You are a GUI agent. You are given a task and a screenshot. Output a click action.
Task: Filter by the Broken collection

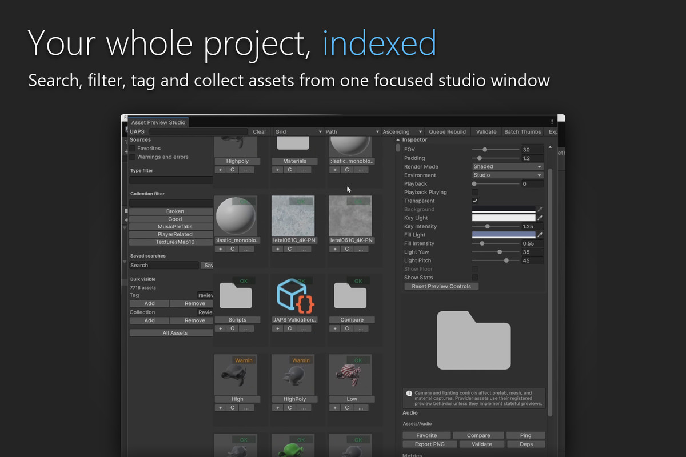[171, 211]
